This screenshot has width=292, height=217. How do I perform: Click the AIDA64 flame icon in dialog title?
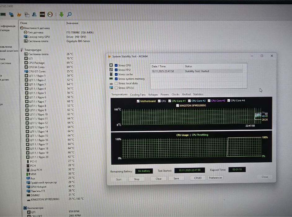[x=109, y=56]
